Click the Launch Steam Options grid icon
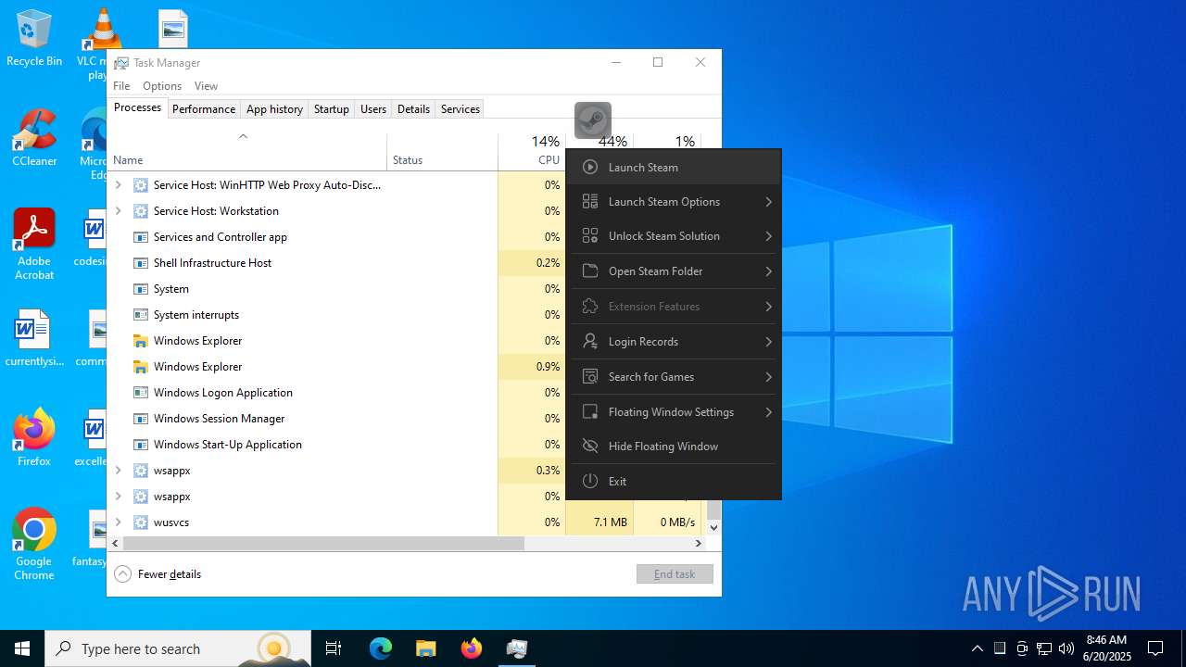 [590, 202]
